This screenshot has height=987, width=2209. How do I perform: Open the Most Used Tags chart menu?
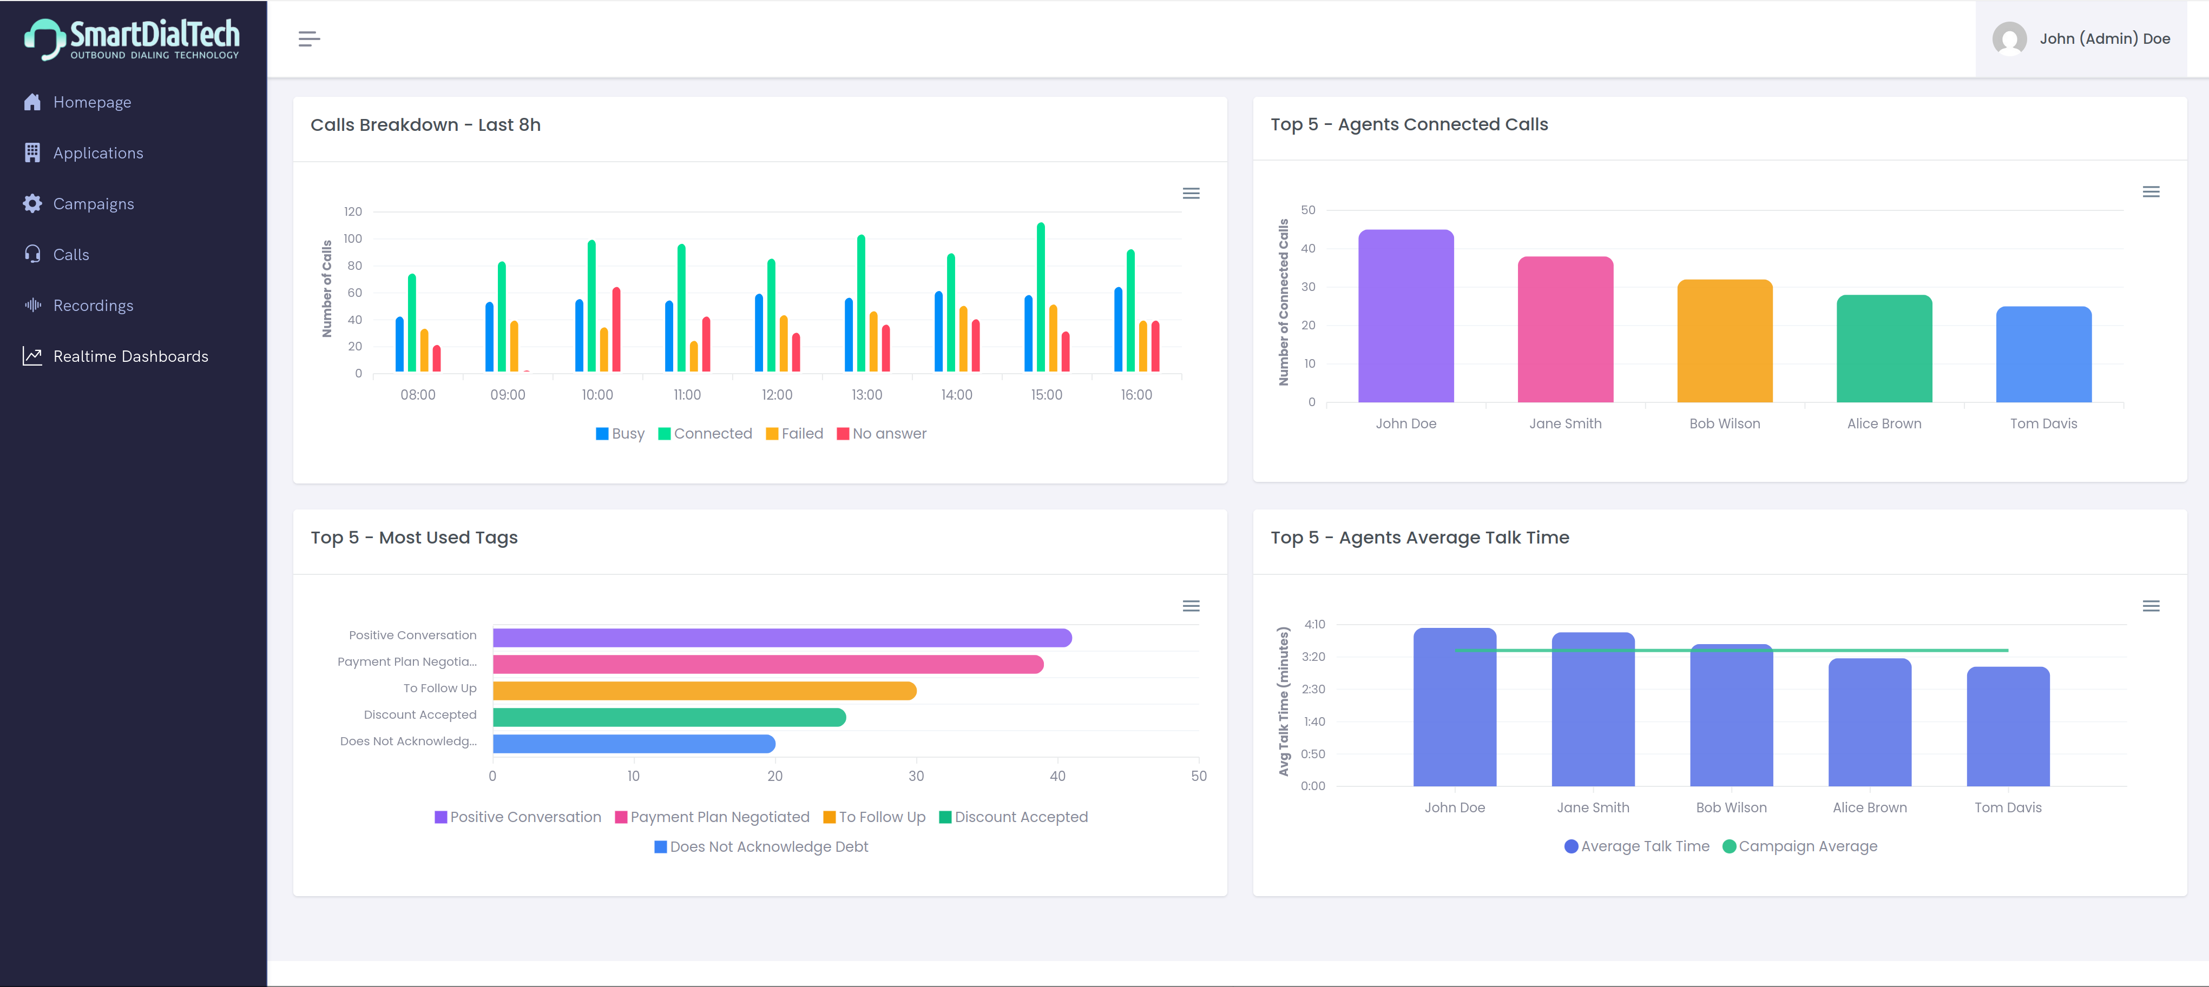pyautogui.click(x=1191, y=607)
